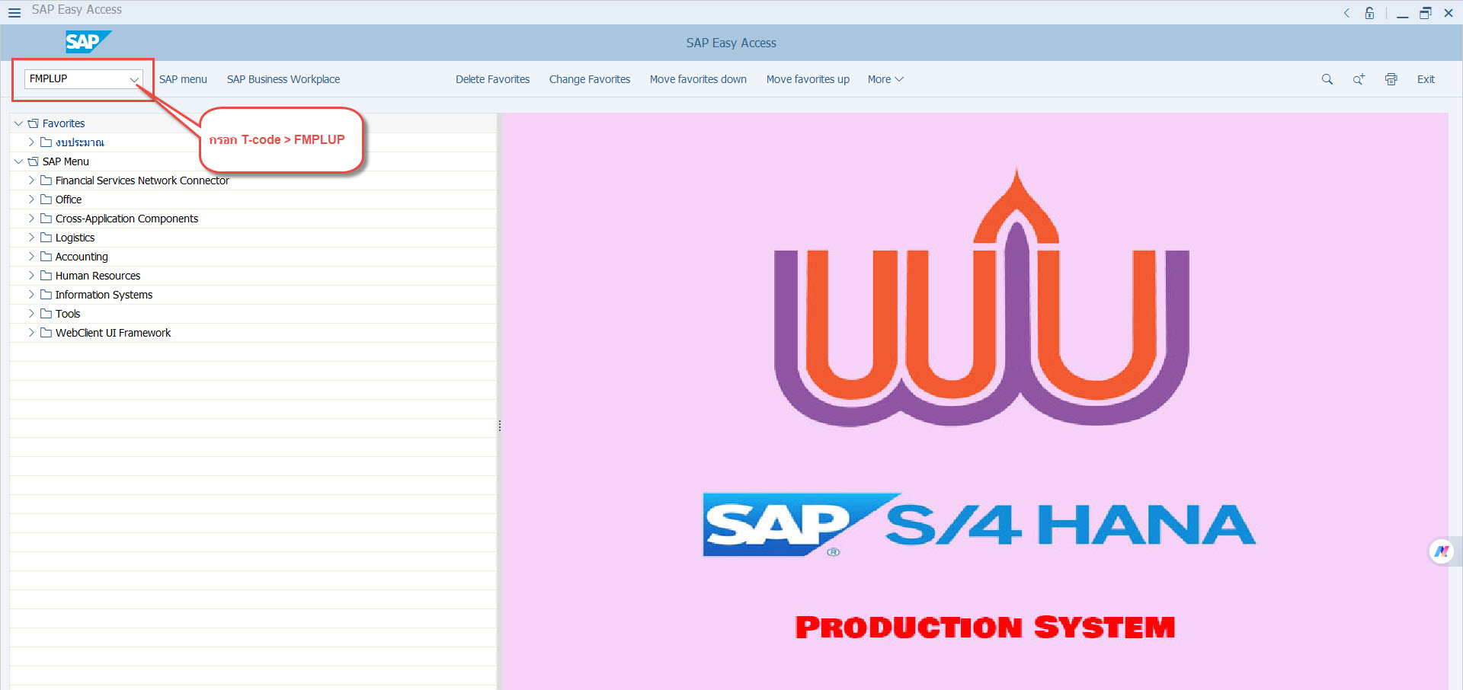This screenshot has width=1463, height=690.
Task: Click the splitter handle between tree and image
Action: click(x=499, y=426)
